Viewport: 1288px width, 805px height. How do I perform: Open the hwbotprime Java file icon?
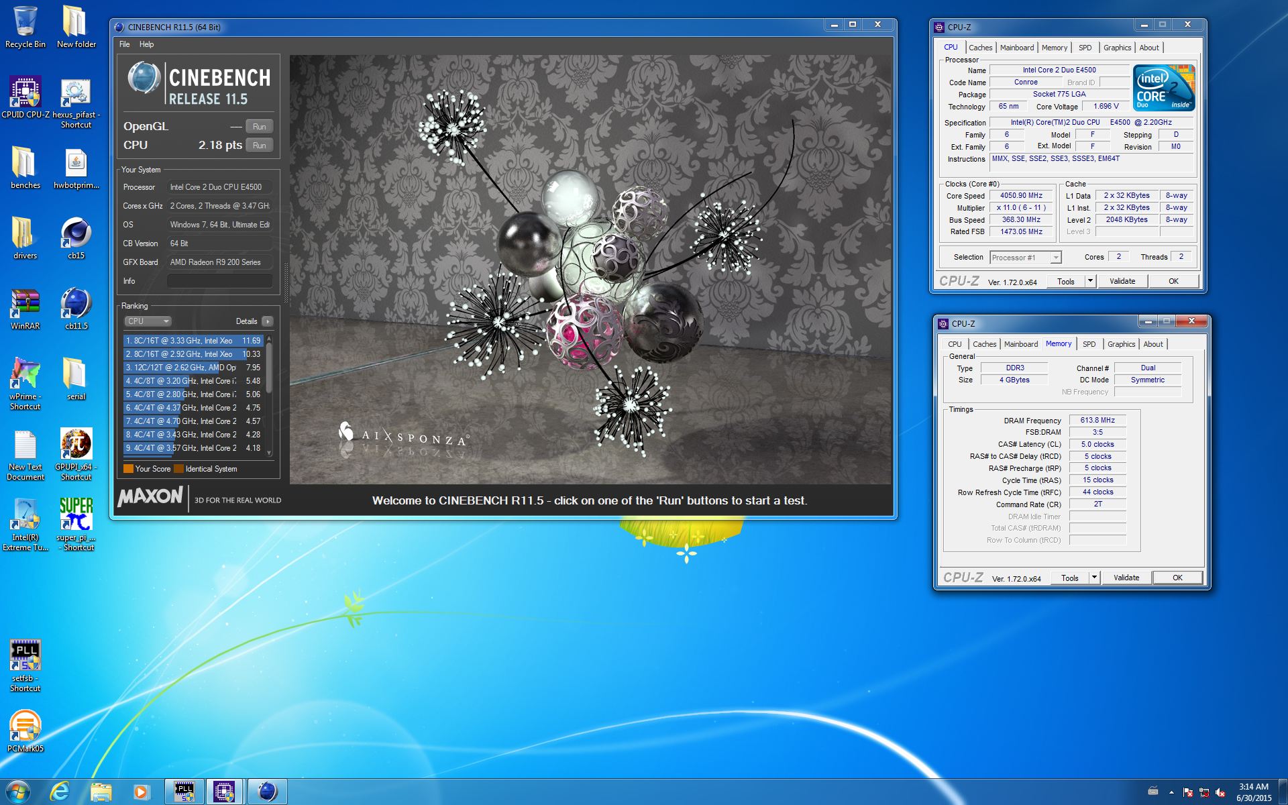pyautogui.click(x=76, y=168)
